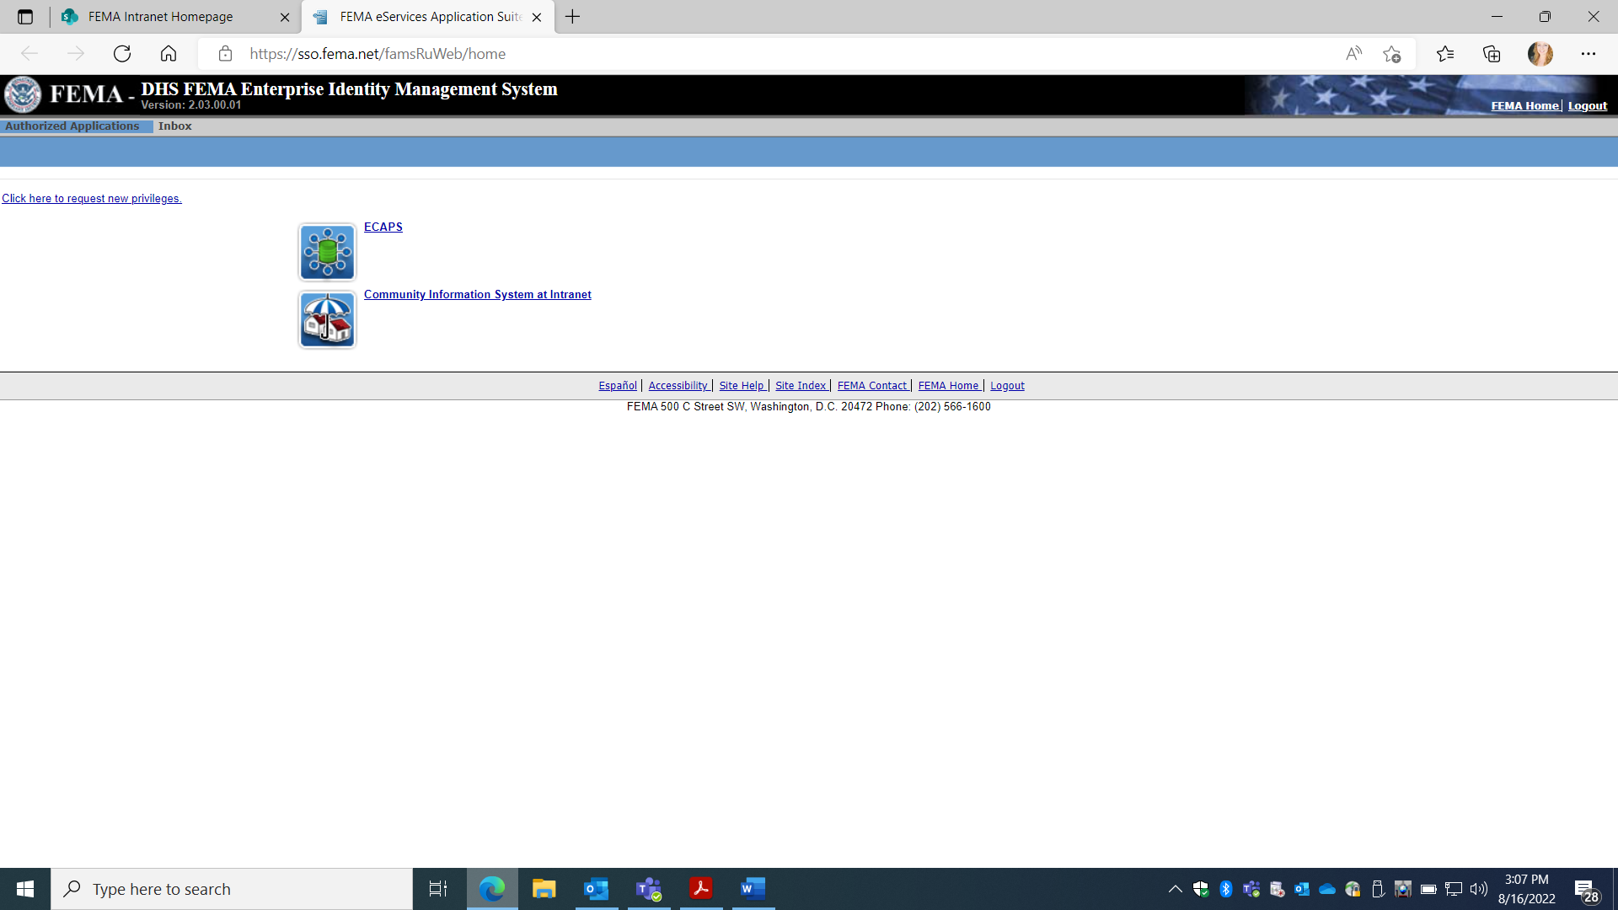
Task: Click Logout link in the header banner
Action: click(x=1587, y=106)
